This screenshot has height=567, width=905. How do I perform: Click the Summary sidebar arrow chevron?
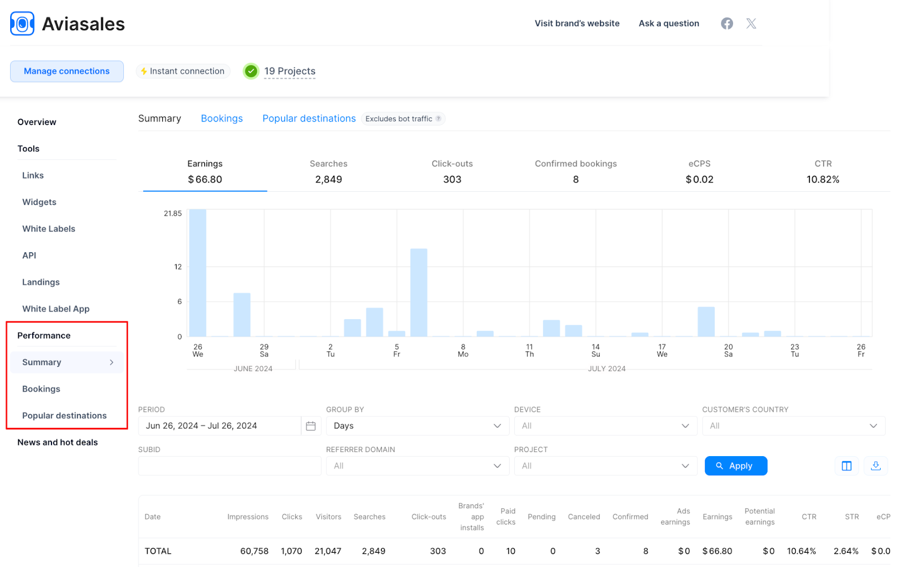[111, 362]
